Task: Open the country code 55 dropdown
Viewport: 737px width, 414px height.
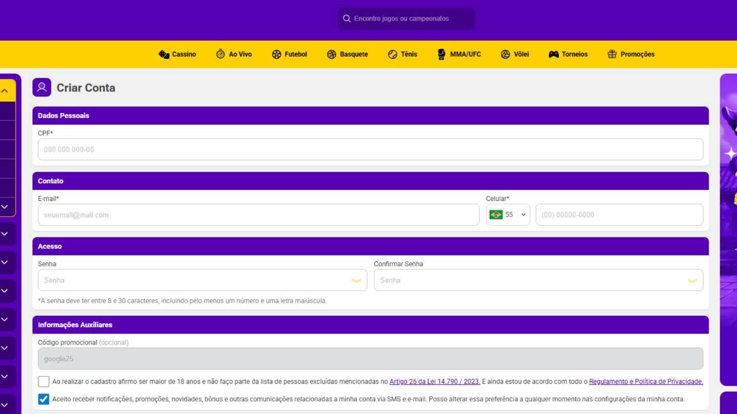Action: click(508, 215)
